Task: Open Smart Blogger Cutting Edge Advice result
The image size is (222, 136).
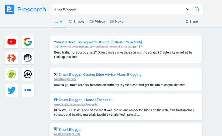Action: click(100, 74)
